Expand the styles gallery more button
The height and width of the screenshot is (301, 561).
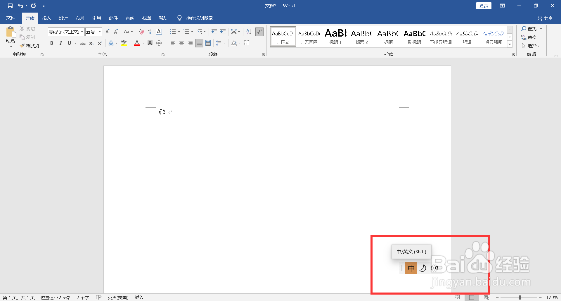(510, 44)
